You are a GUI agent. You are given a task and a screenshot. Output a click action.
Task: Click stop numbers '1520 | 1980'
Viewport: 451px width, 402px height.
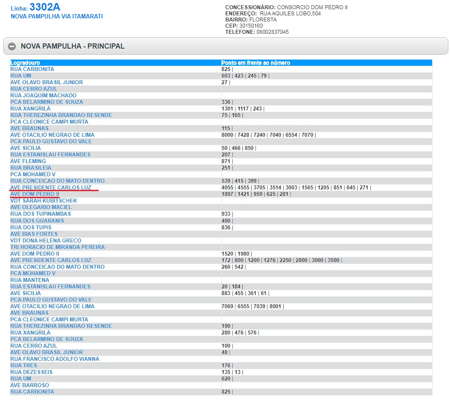pyautogui.click(x=236, y=254)
